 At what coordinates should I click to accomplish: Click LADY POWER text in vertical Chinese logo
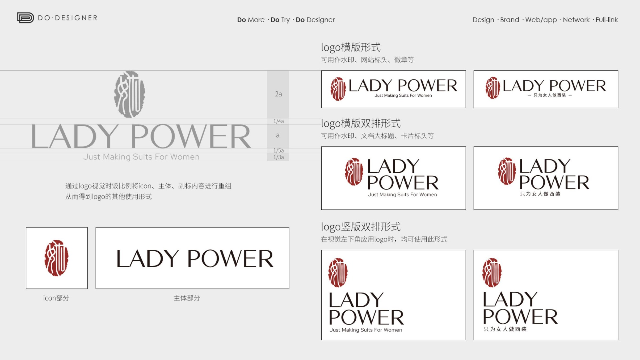[x=520, y=308]
